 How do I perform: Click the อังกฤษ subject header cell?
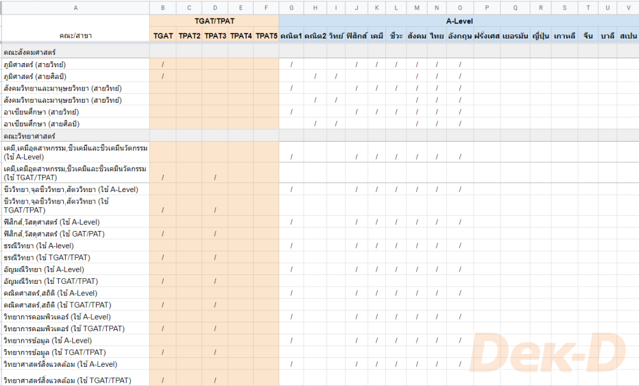tap(459, 36)
